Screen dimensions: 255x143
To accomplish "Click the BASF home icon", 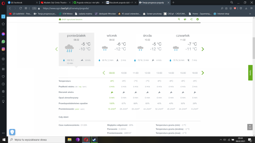I will (60, 19).
